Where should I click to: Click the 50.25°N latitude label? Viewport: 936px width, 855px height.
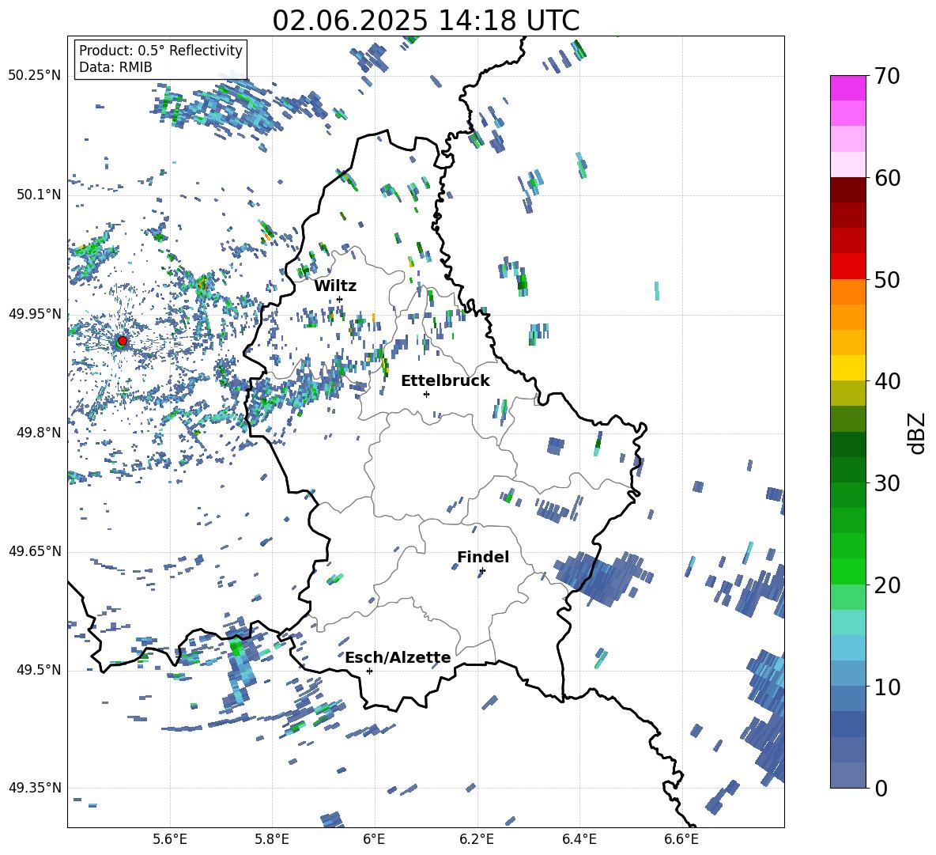coord(35,76)
